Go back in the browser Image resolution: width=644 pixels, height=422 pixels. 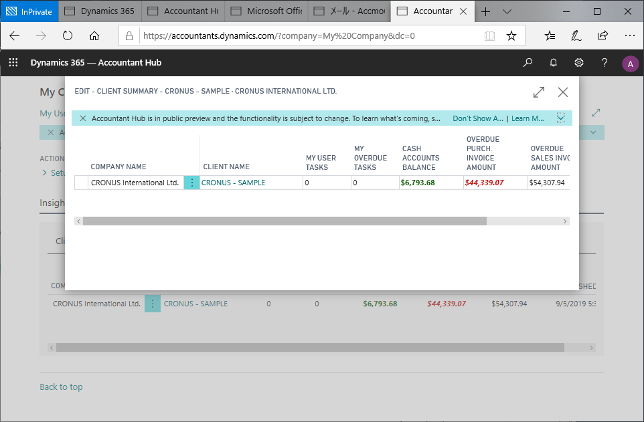tap(14, 35)
